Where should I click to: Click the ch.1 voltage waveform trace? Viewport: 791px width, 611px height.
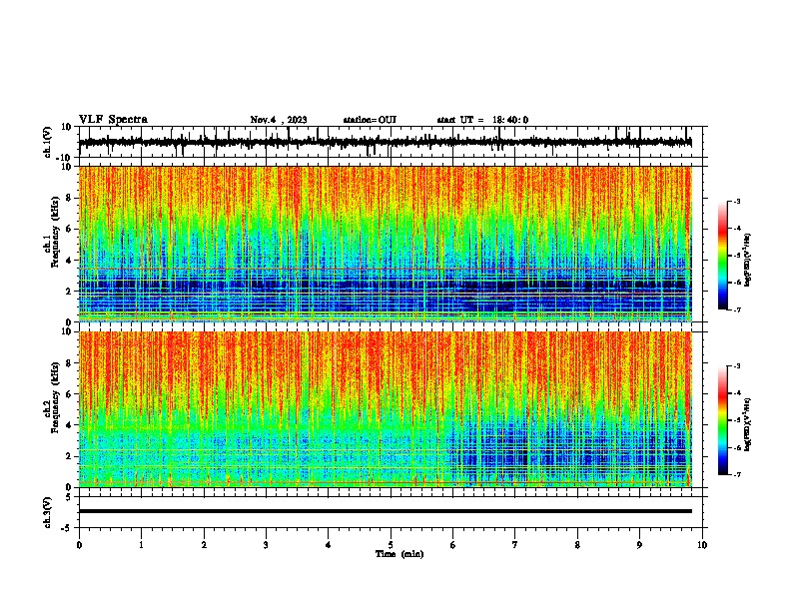tap(386, 142)
